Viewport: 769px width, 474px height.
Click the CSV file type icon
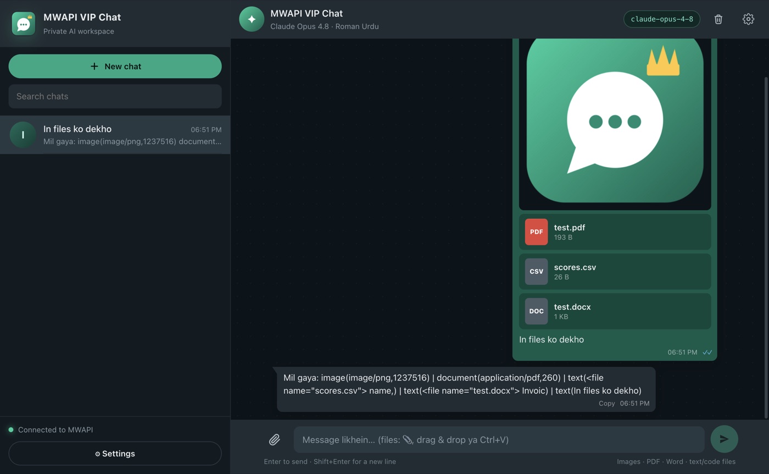coord(536,272)
